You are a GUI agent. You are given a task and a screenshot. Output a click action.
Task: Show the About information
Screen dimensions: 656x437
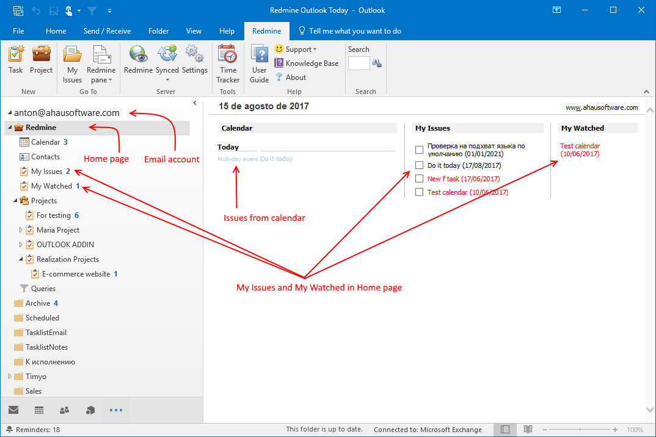click(x=290, y=78)
